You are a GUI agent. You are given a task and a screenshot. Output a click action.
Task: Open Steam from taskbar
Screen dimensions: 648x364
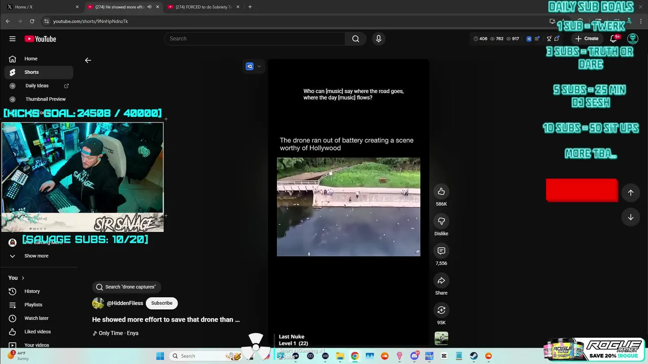tap(474, 356)
